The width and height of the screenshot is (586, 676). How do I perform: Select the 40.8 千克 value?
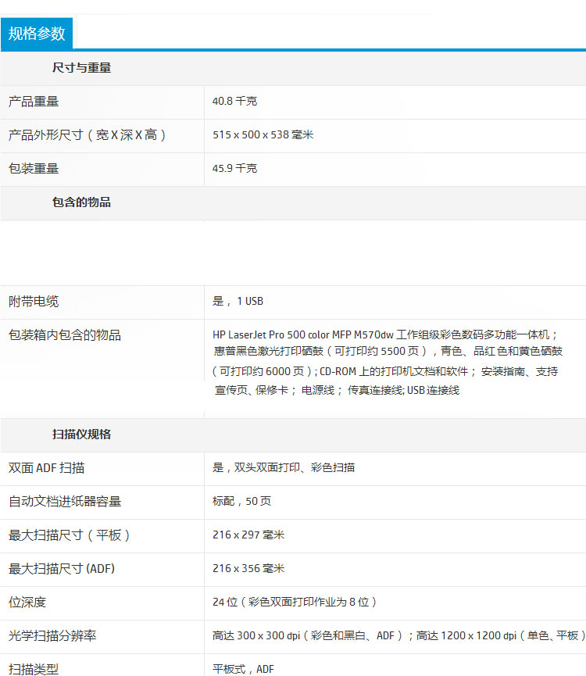coord(235,102)
